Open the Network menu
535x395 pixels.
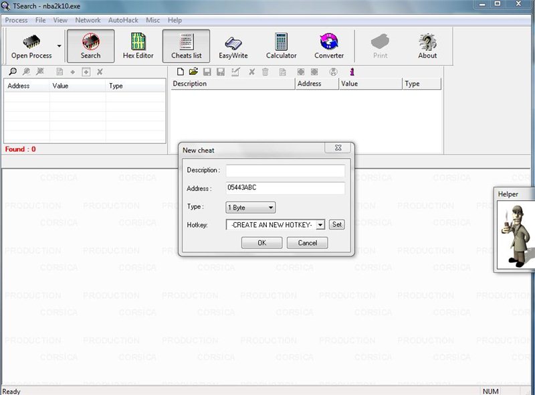[x=88, y=20]
